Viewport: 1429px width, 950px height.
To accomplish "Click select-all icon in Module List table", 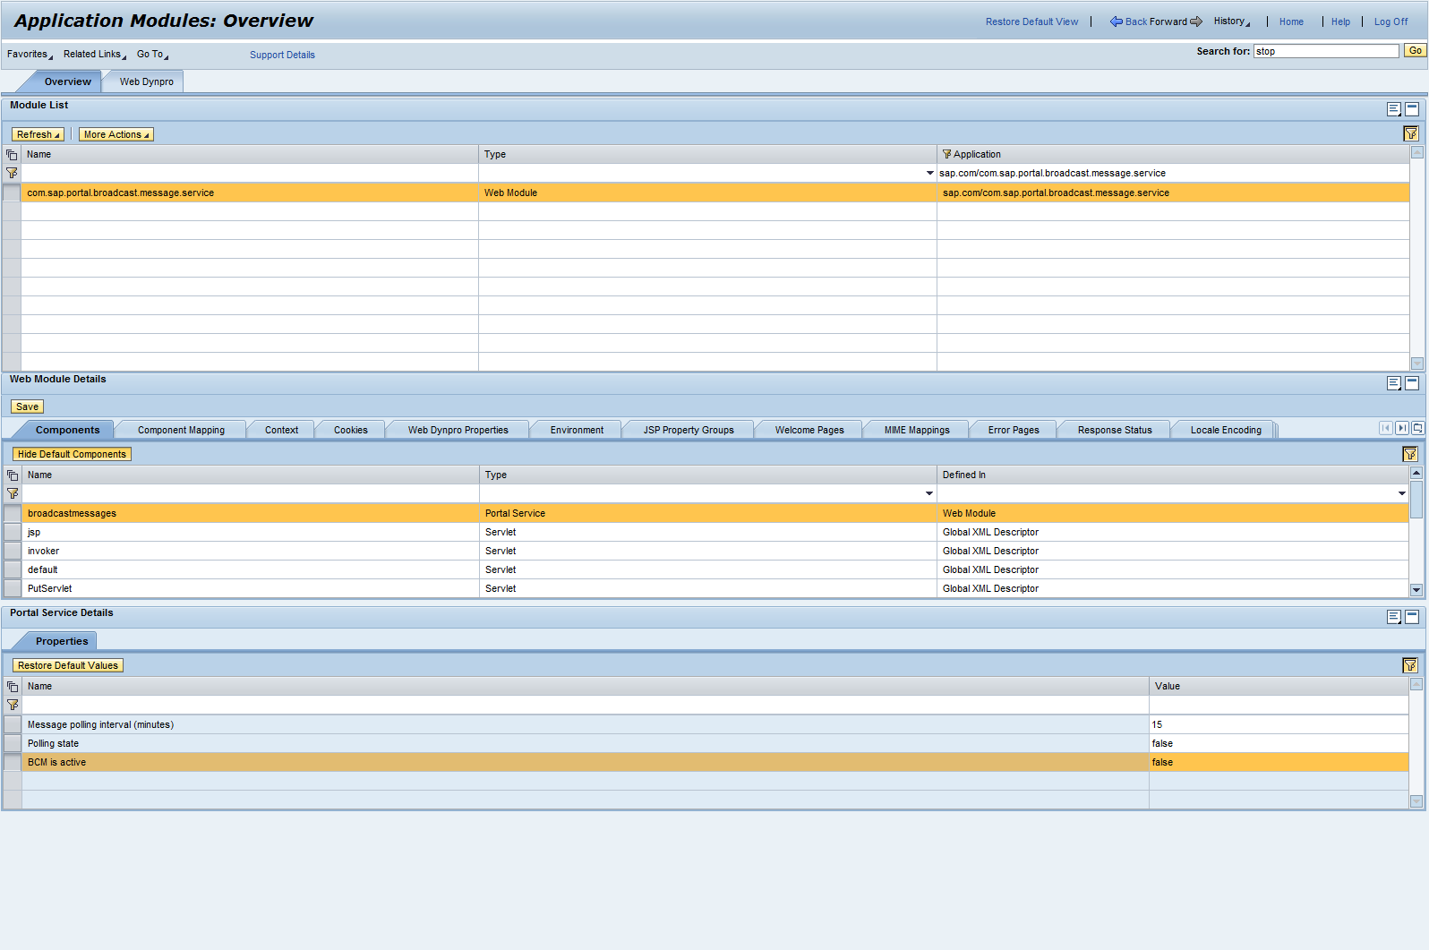I will pos(12,155).
